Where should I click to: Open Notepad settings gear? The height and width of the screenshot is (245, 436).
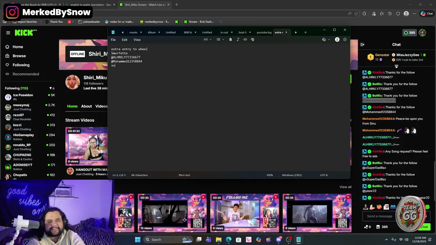coord(345,39)
